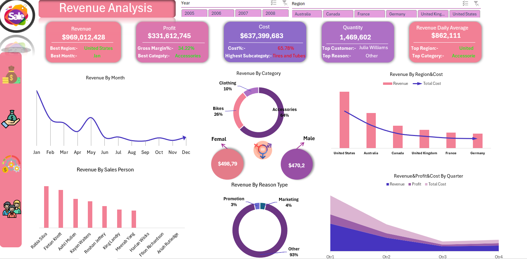Click the Sale logo icon

click(17, 16)
